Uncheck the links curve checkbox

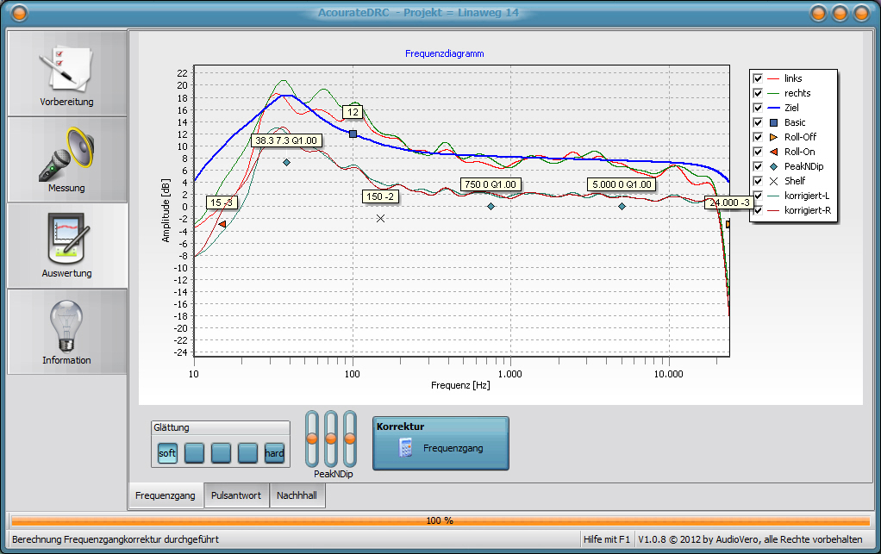click(x=758, y=78)
